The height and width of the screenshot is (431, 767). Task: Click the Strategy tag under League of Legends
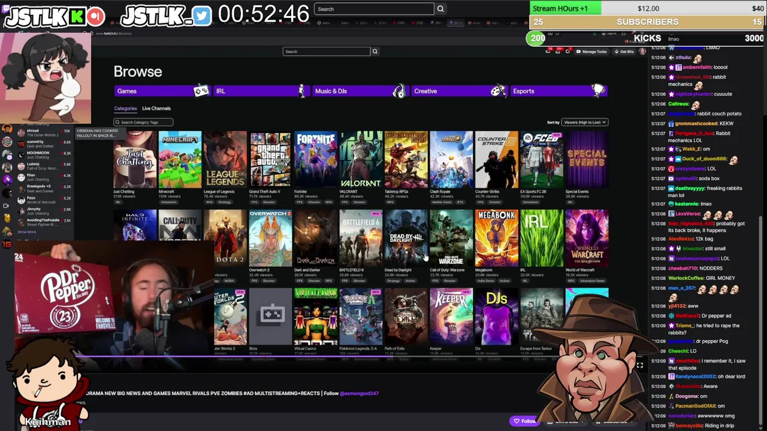(225, 202)
